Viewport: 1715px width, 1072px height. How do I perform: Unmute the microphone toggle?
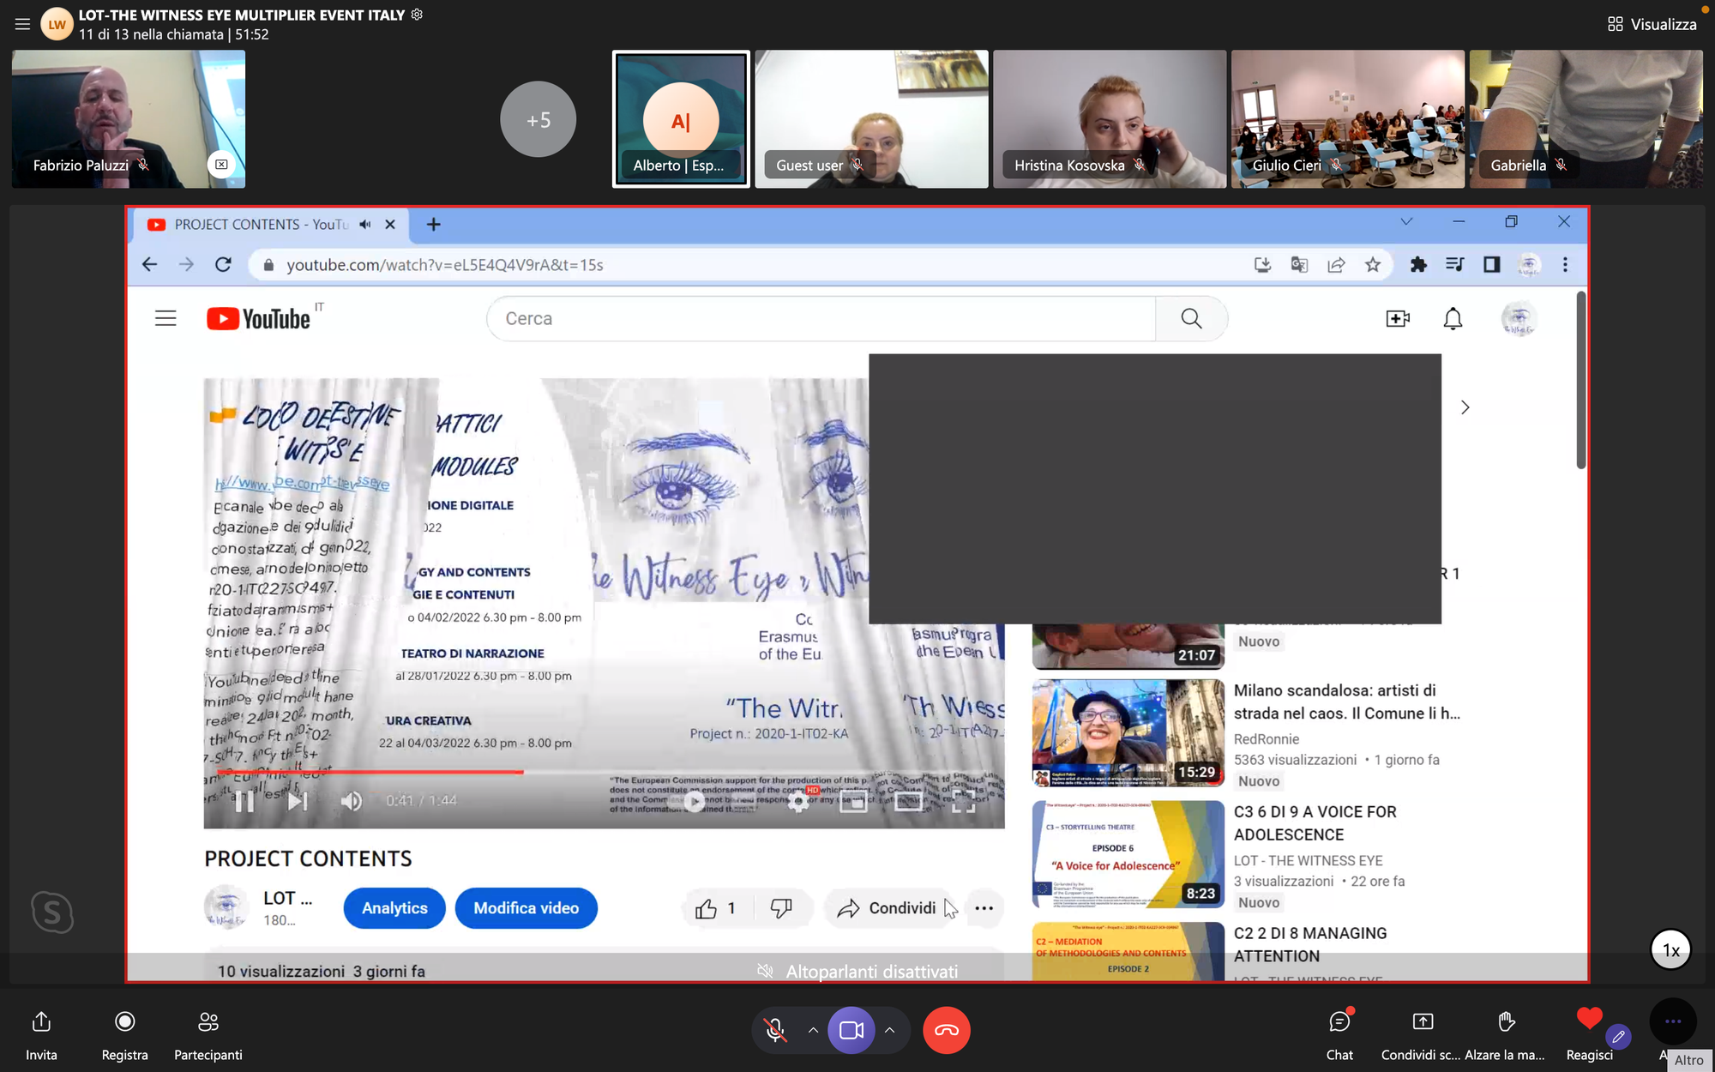pos(775,1030)
